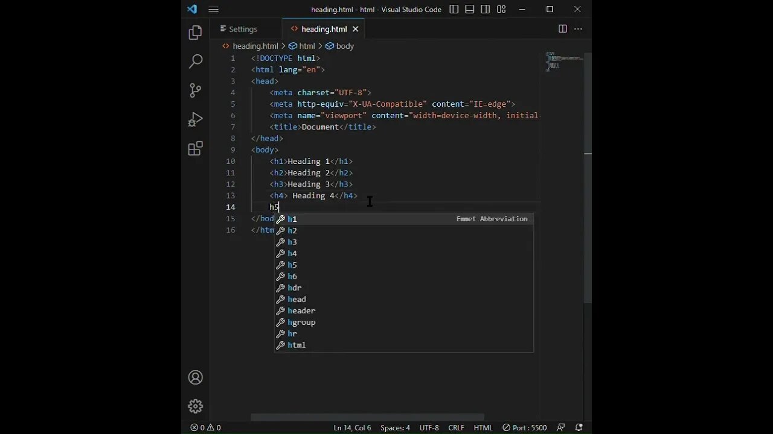773x434 pixels.
Task: Select h1 Emmet suggestion
Action: (x=403, y=219)
